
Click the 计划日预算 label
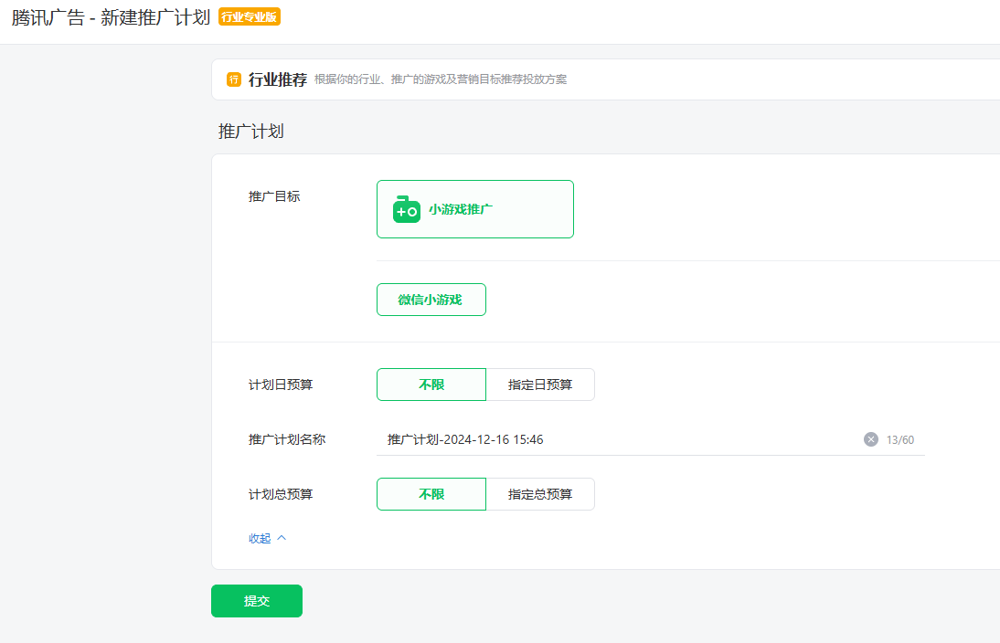pyautogui.click(x=281, y=385)
